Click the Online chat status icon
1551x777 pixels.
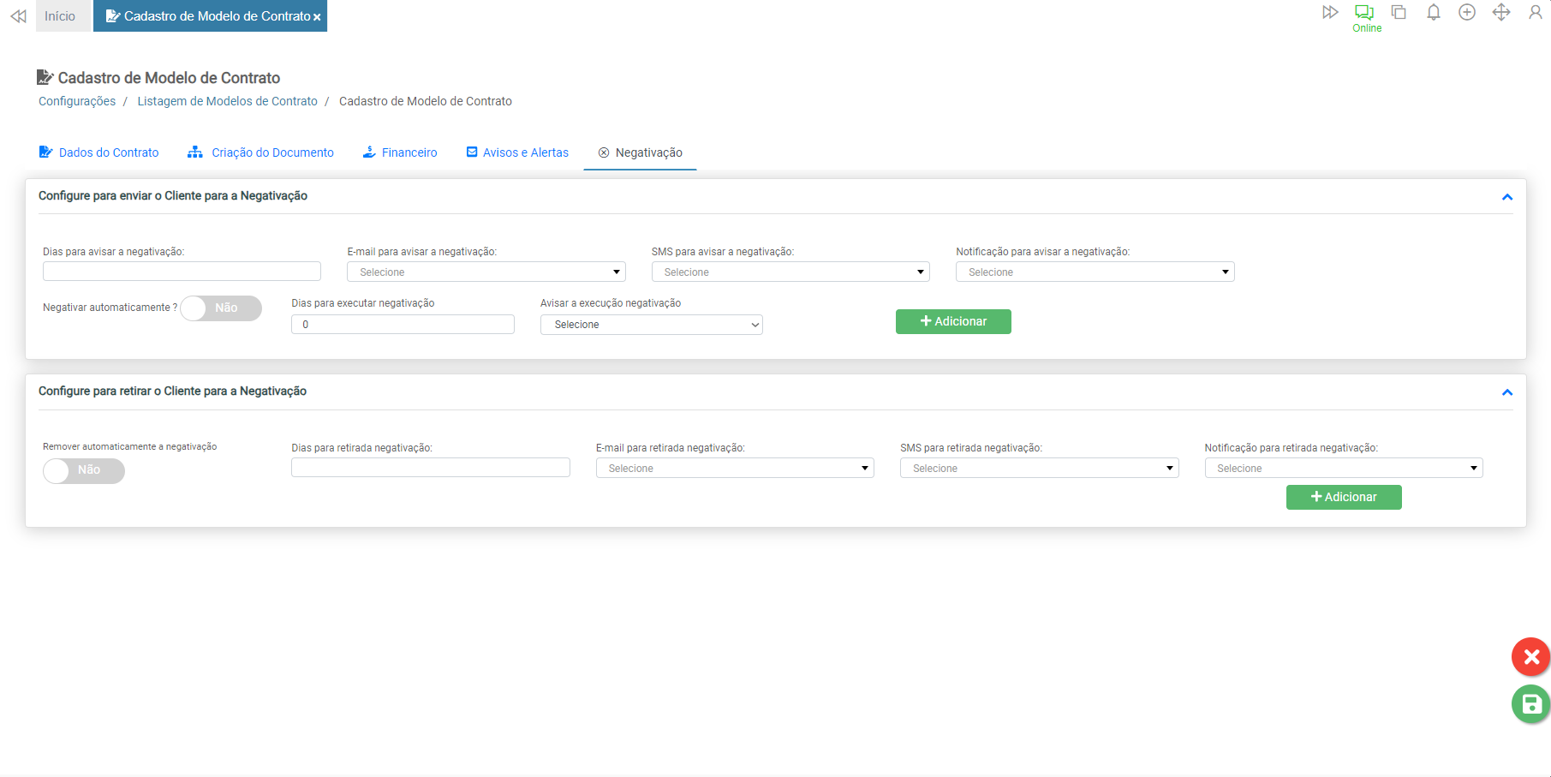coord(1364,13)
